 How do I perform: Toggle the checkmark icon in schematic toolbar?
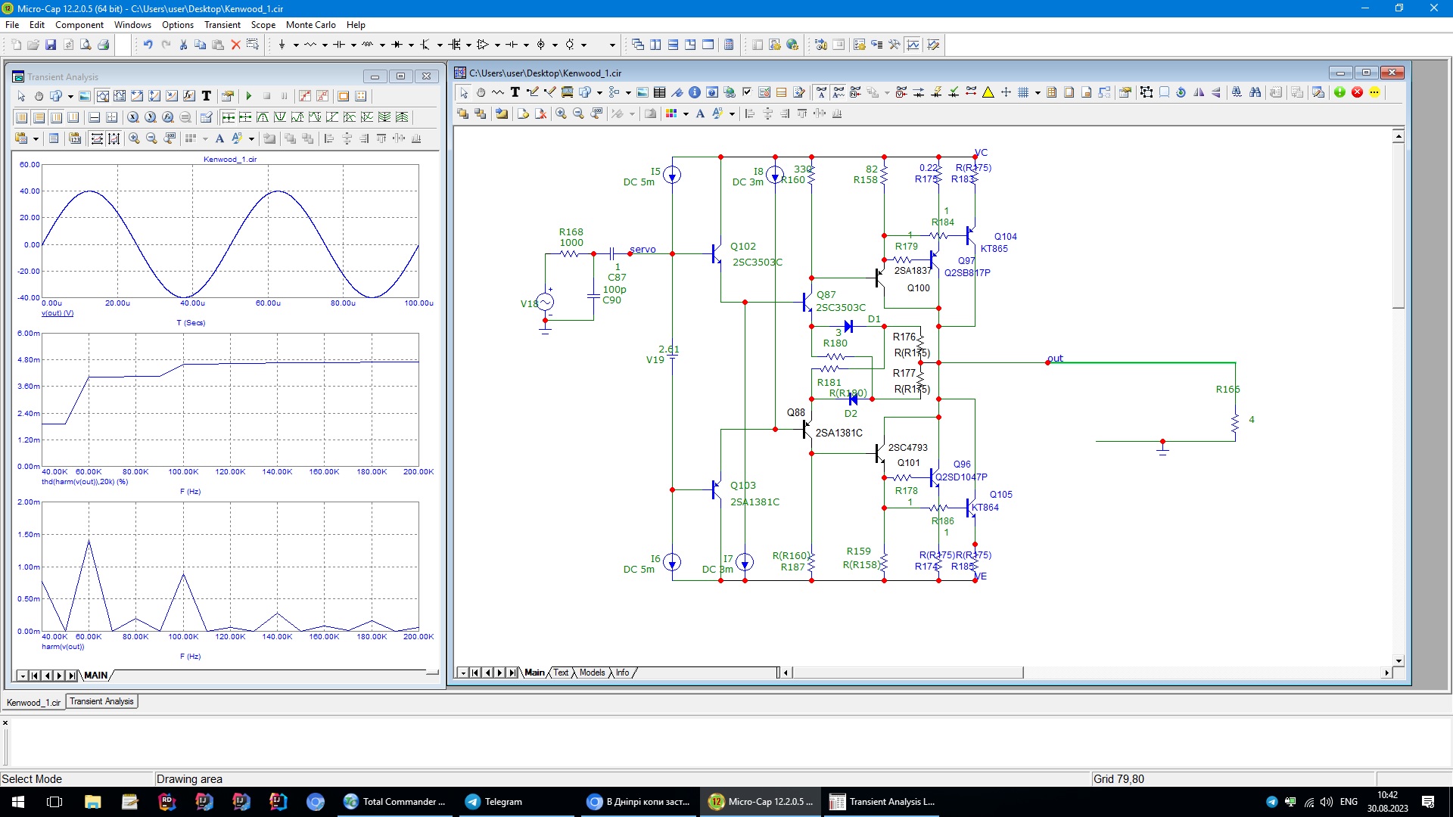tap(747, 92)
